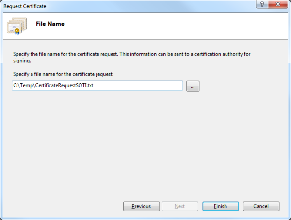Click CertificateRequestSOTI in the path field
Screen dimensions: 291x220
point(61,85)
